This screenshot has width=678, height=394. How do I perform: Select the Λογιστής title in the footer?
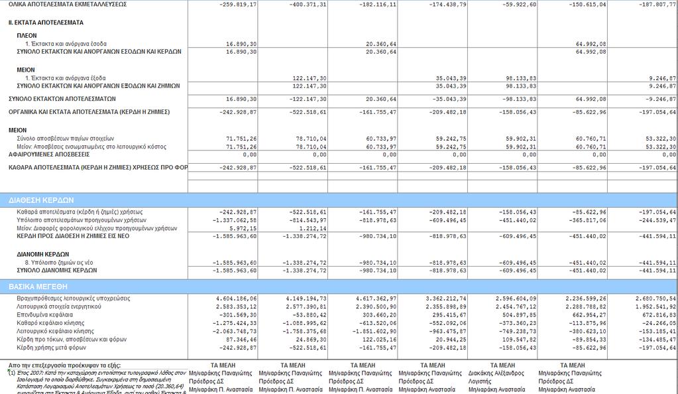480,381
